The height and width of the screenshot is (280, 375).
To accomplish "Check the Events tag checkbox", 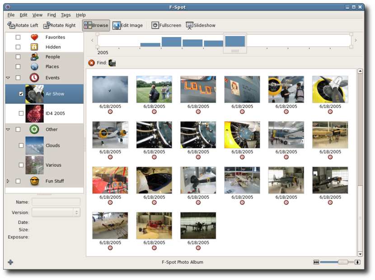I will pos(18,78).
